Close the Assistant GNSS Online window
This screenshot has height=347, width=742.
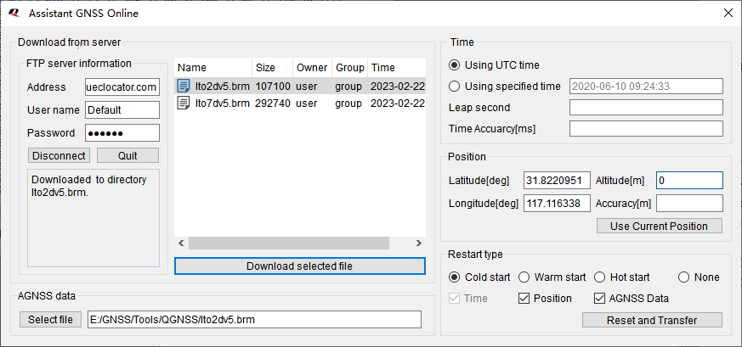(x=728, y=14)
